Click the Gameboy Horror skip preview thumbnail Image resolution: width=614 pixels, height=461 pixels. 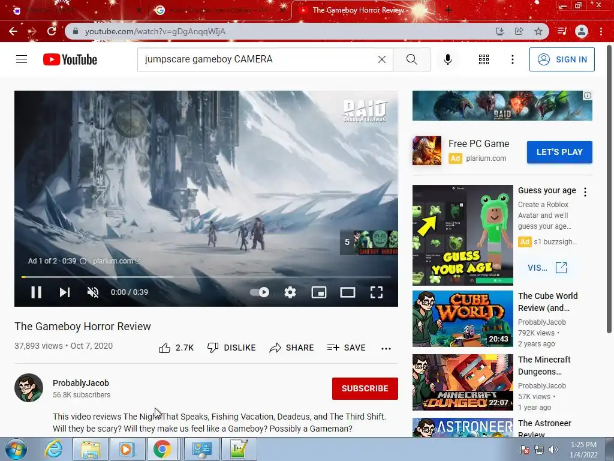coord(369,243)
